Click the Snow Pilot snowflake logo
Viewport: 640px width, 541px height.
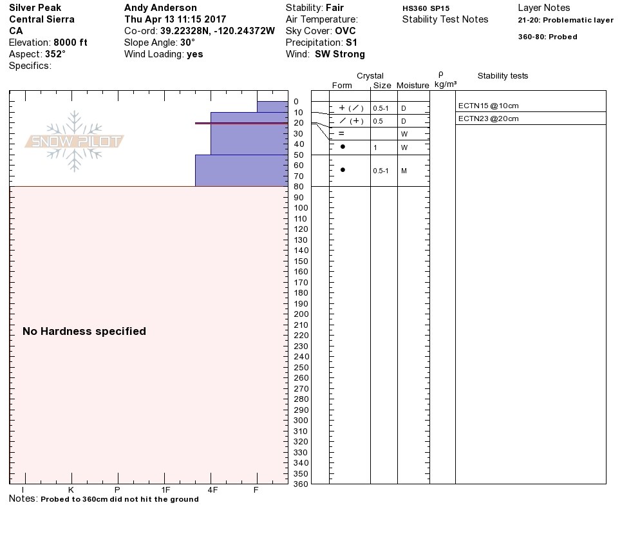(75, 141)
